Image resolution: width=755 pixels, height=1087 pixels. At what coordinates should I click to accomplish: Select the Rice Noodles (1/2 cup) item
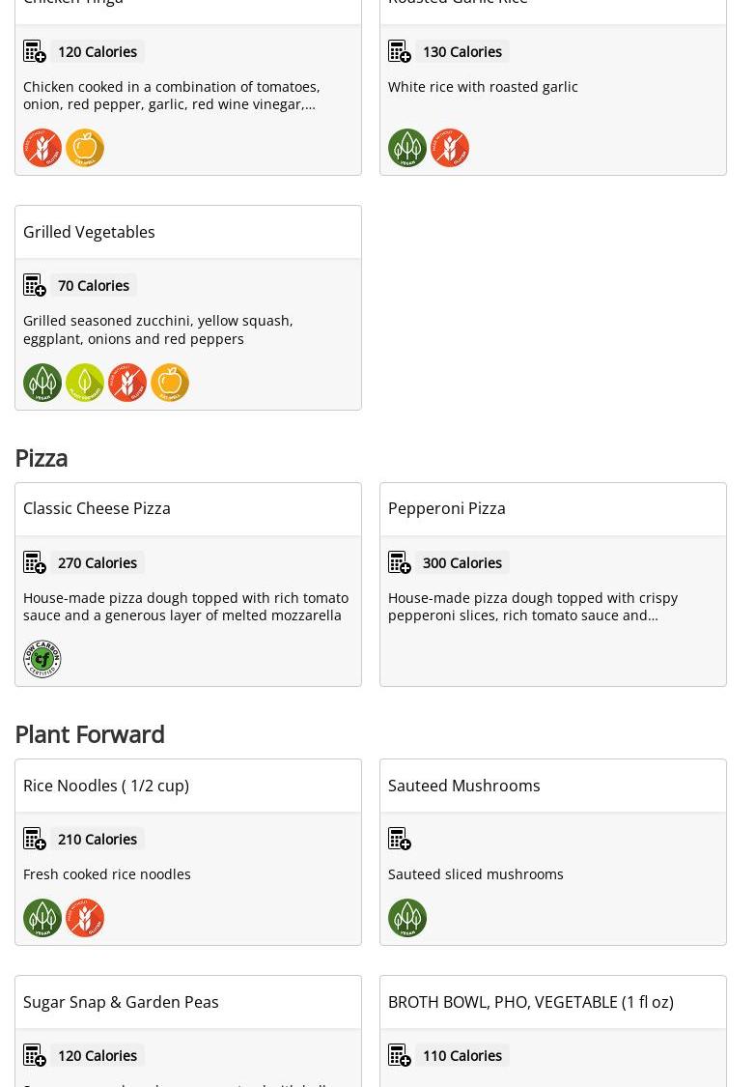point(106,786)
